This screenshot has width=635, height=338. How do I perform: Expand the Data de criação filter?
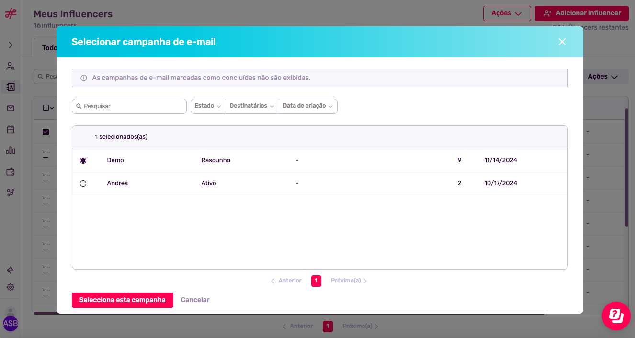coord(307,106)
